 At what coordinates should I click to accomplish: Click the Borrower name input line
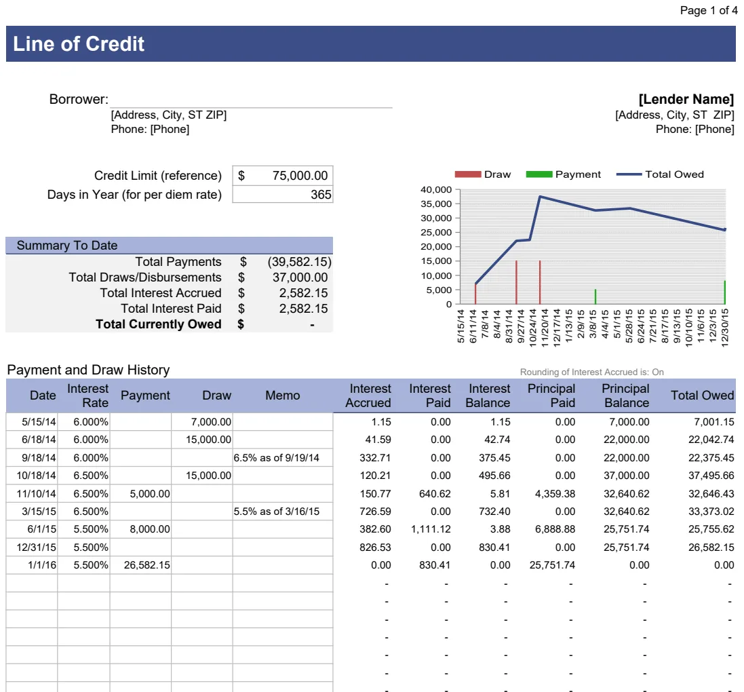pos(252,100)
